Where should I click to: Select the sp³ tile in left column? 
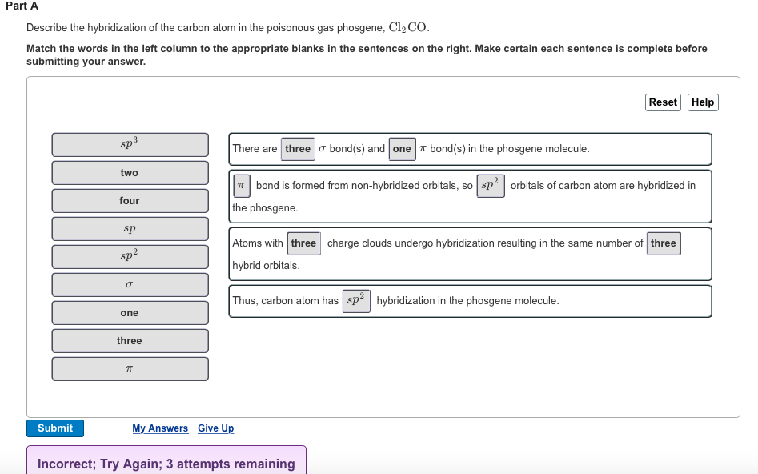click(130, 145)
